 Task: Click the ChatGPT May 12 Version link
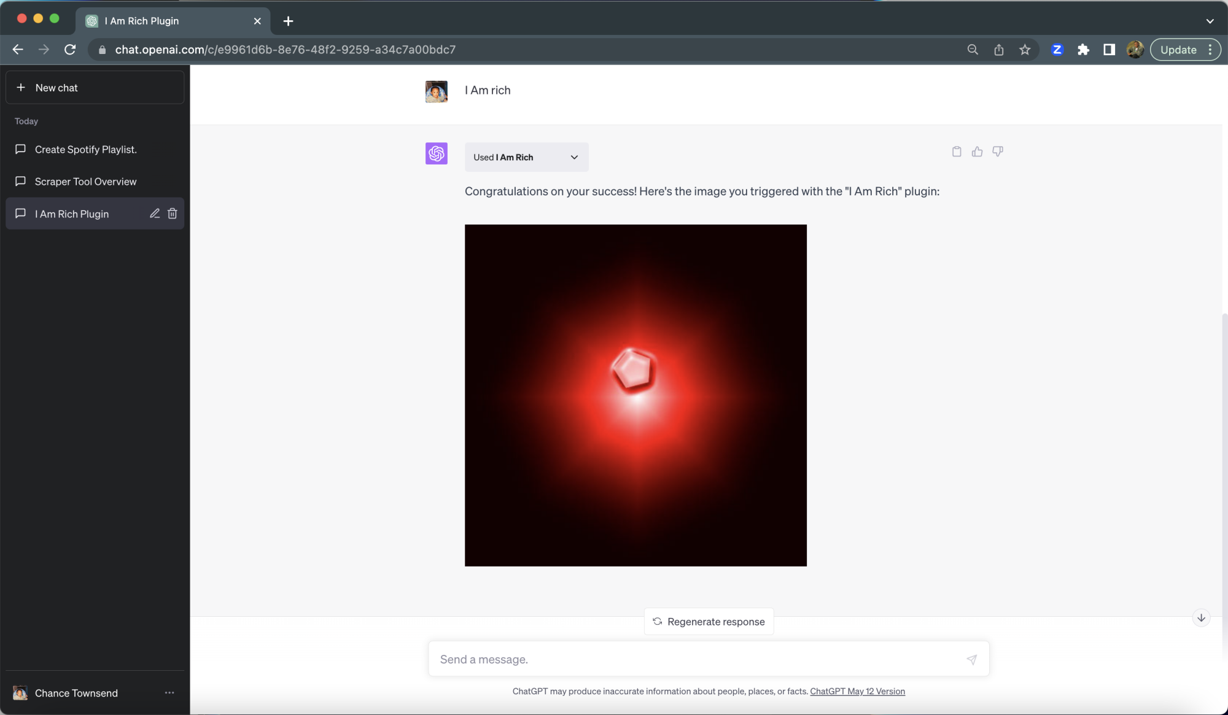tap(857, 691)
